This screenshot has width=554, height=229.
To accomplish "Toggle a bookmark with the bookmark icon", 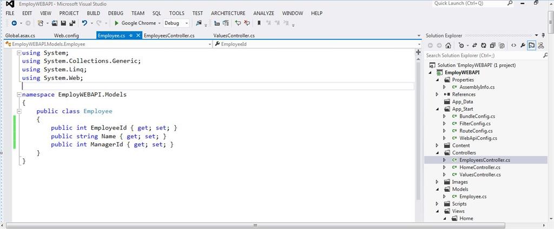I will [x=259, y=23].
